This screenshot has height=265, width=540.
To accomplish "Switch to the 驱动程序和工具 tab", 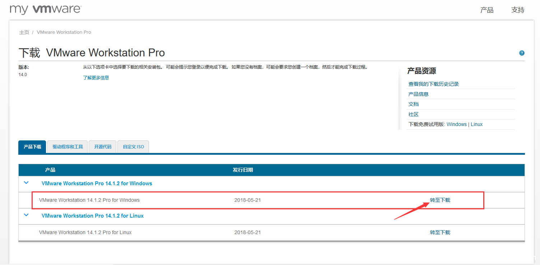I will pos(67,147).
